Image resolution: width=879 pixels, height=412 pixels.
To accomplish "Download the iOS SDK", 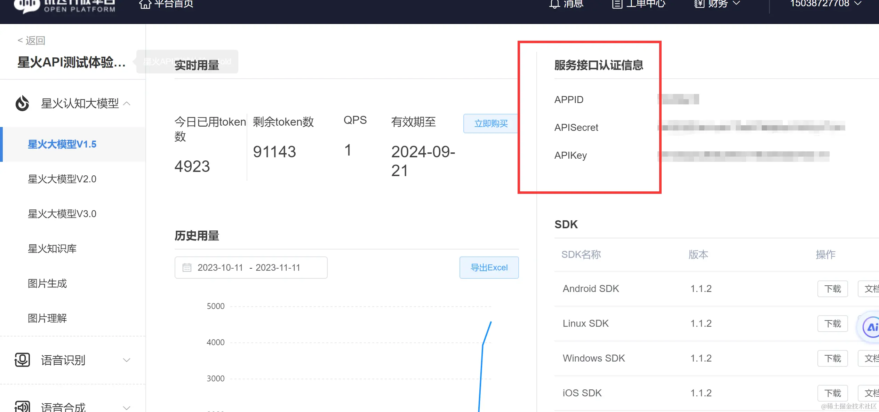I will (x=832, y=393).
